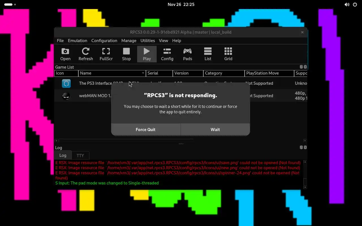Open the system volume indicator

point(347,5)
